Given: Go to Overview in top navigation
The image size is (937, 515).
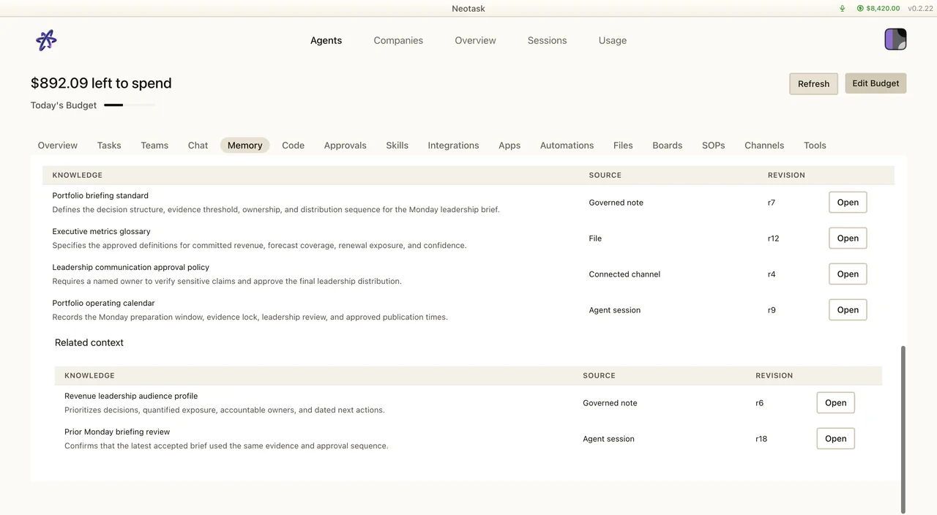Looking at the screenshot, I should (475, 40).
